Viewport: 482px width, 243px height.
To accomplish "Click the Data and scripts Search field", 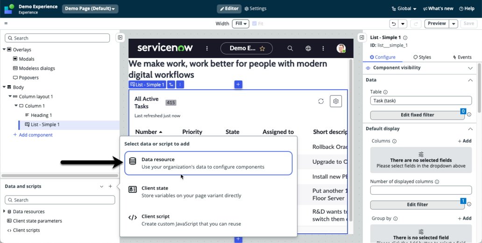I will click(x=60, y=200).
